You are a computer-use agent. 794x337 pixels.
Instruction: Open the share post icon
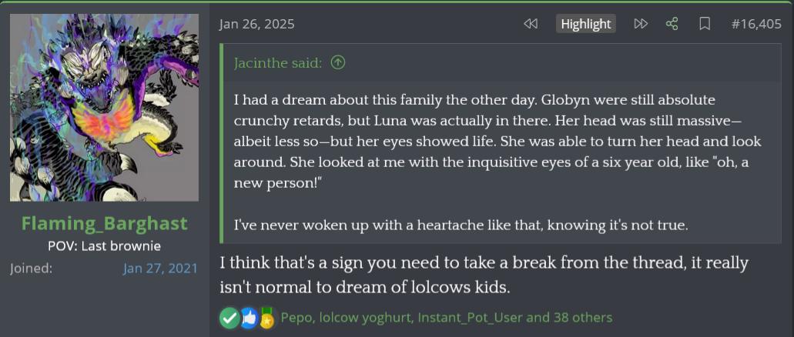[672, 24]
